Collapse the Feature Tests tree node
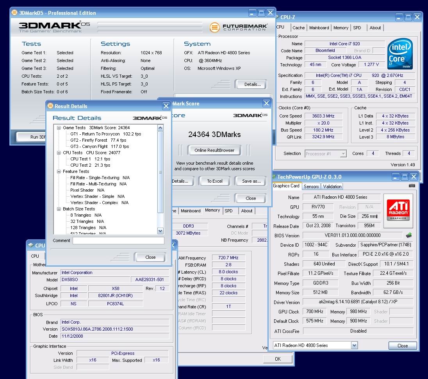The image size is (428, 379). (59, 172)
